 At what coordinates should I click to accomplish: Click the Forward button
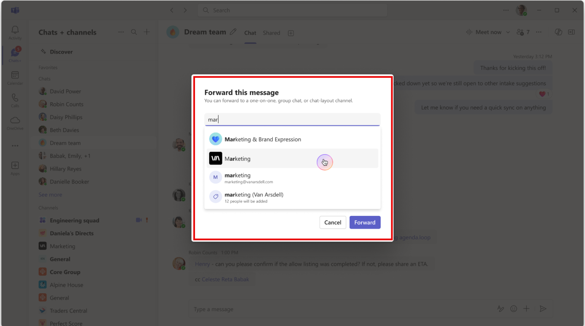(x=364, y=222)
